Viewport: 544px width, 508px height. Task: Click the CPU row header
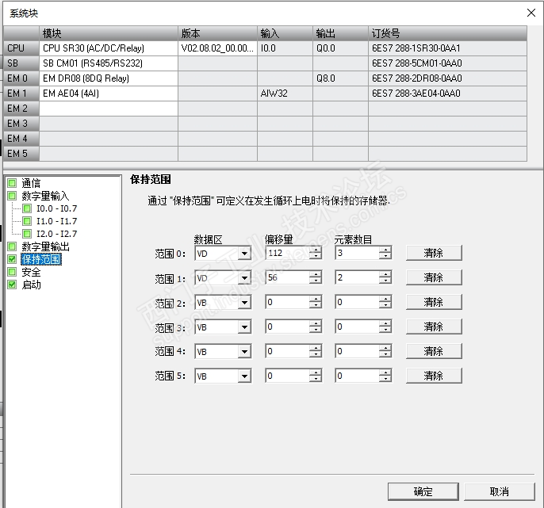(21, 48)
